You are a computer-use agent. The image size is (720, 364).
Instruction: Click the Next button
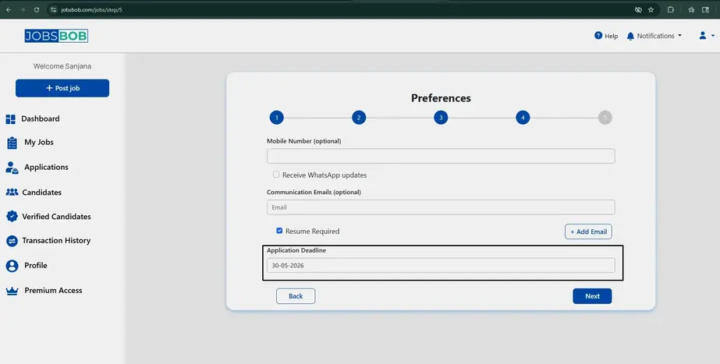point(592,296)
